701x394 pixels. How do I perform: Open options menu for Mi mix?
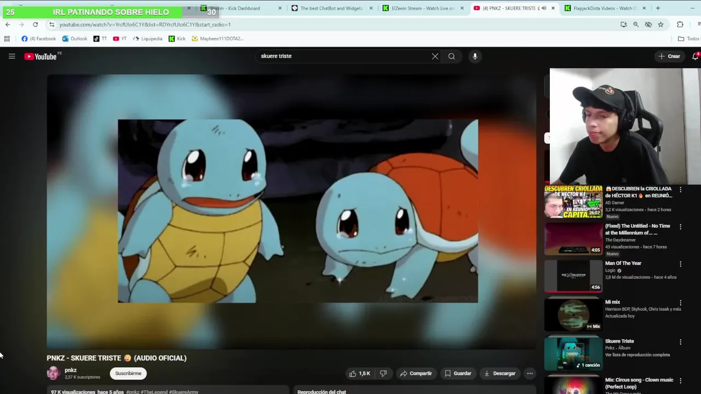(x=680, y=303)
